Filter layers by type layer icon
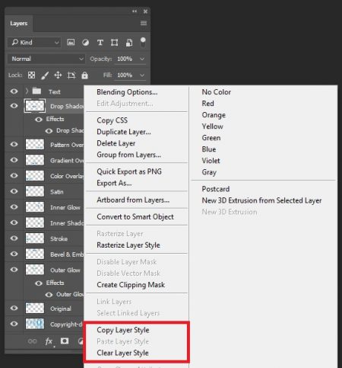The width and height of the screenshot is (342, 368). (x=100, y=43)
